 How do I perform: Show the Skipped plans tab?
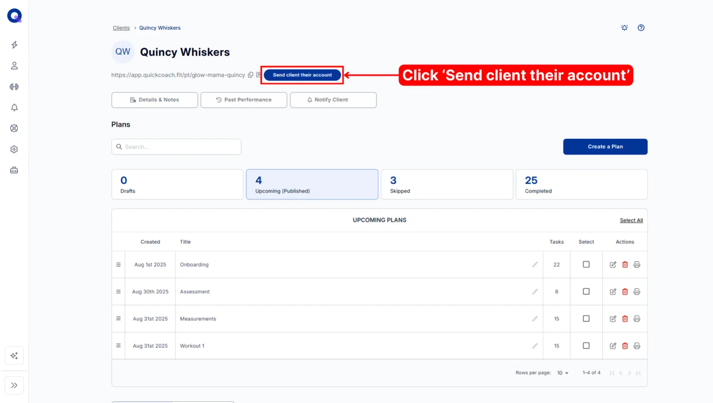(447, 185)
